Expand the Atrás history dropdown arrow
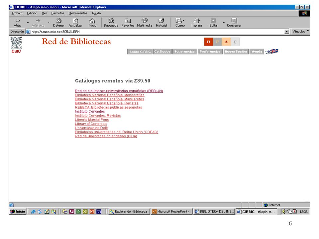 pyautogui.click(x=28, y=23)
